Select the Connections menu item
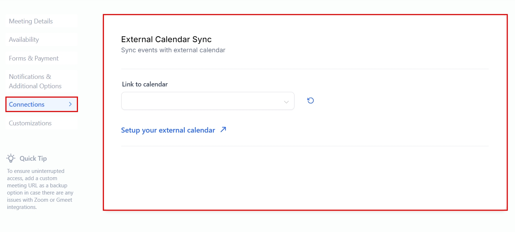 point(27,104)
